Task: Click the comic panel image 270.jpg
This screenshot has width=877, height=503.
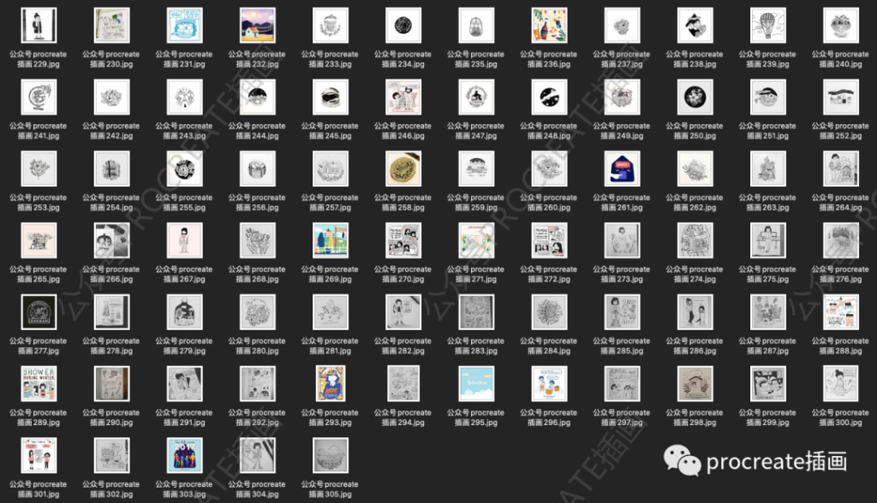Action: click(x=403, y=241)
